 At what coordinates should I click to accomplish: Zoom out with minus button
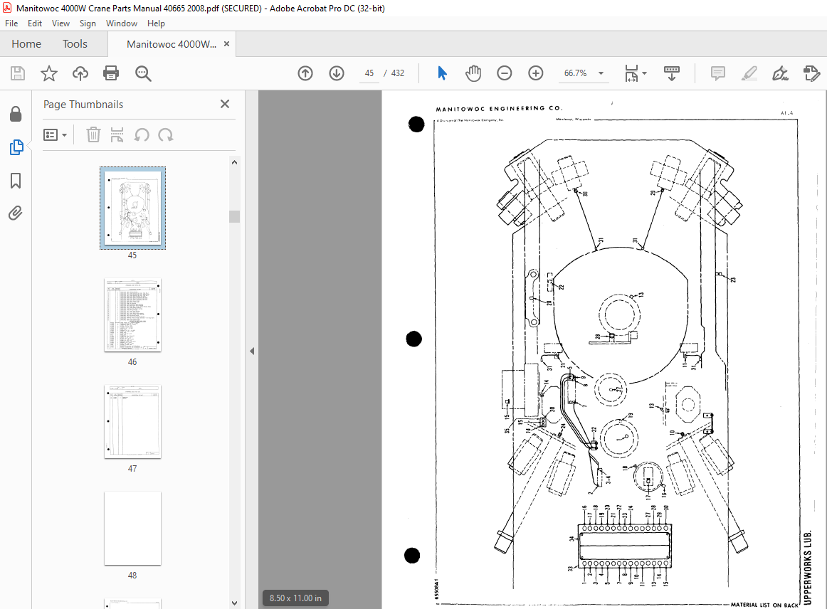(x=504, y=73)
